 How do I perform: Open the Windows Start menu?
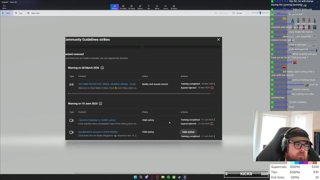coord(135,177)
